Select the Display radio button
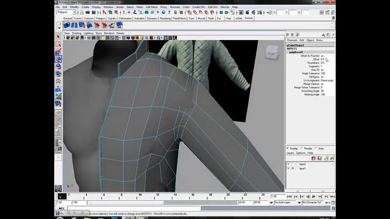This screenshot has height=219, width=390. 288,148
